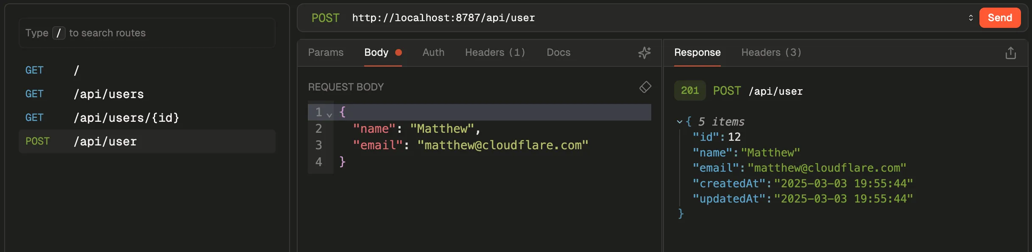Select the Response tab
The width and height of the screenshot is (1032, 252).
(x=697, y=52)
